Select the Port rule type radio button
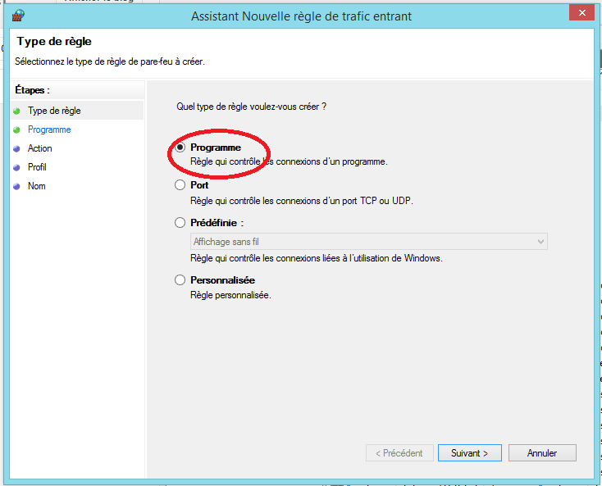 [180, 185]
